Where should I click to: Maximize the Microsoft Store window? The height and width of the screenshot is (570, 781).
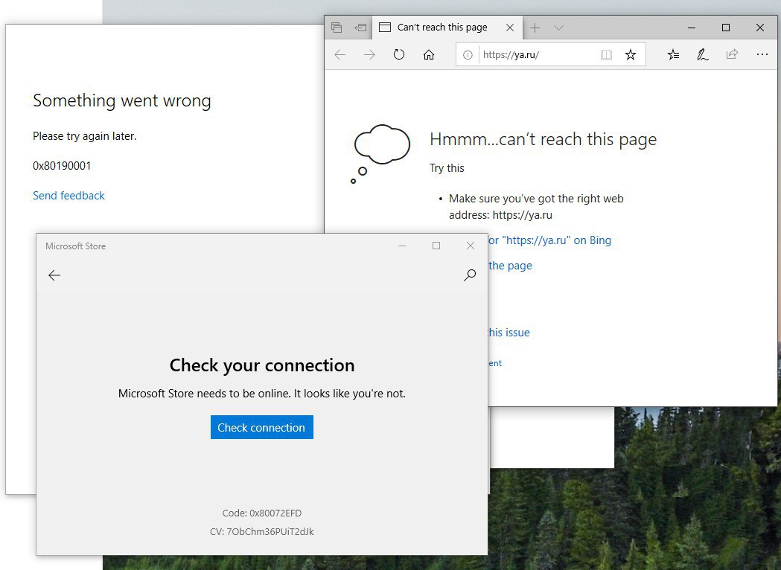coord(436,246)
